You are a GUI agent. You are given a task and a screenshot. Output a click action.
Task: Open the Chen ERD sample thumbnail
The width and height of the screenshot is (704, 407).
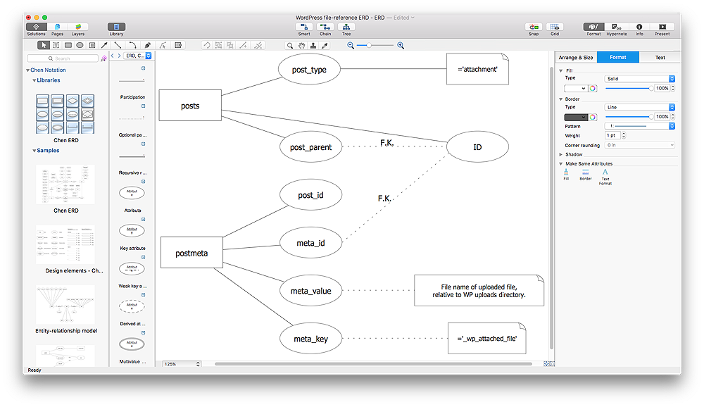pos(65,184)
